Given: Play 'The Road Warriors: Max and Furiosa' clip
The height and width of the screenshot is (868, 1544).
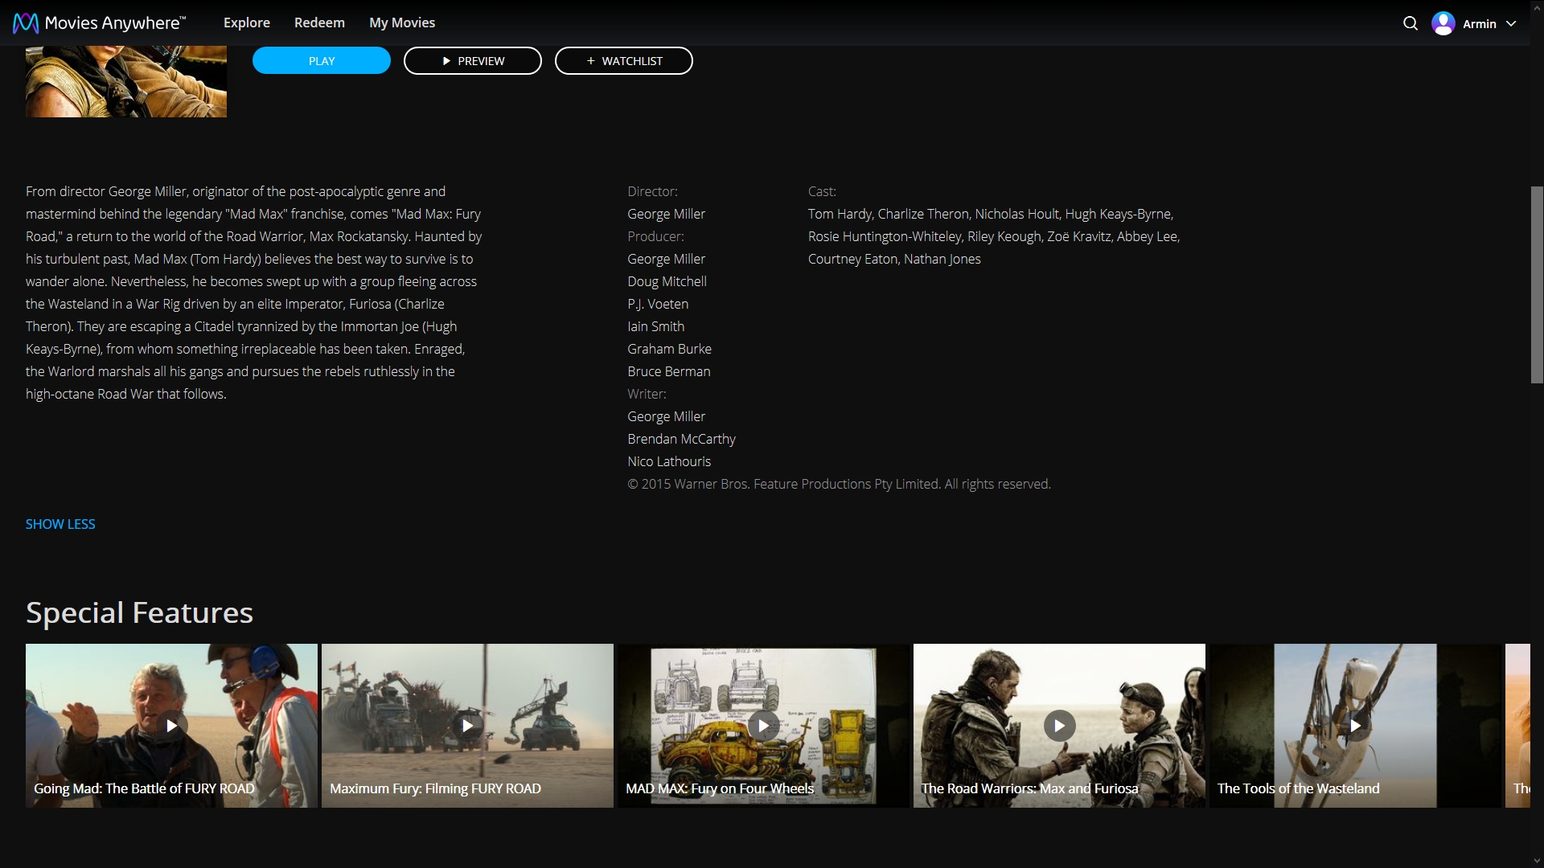Looking at the screenshot, I should click(x=1059, y=726).
